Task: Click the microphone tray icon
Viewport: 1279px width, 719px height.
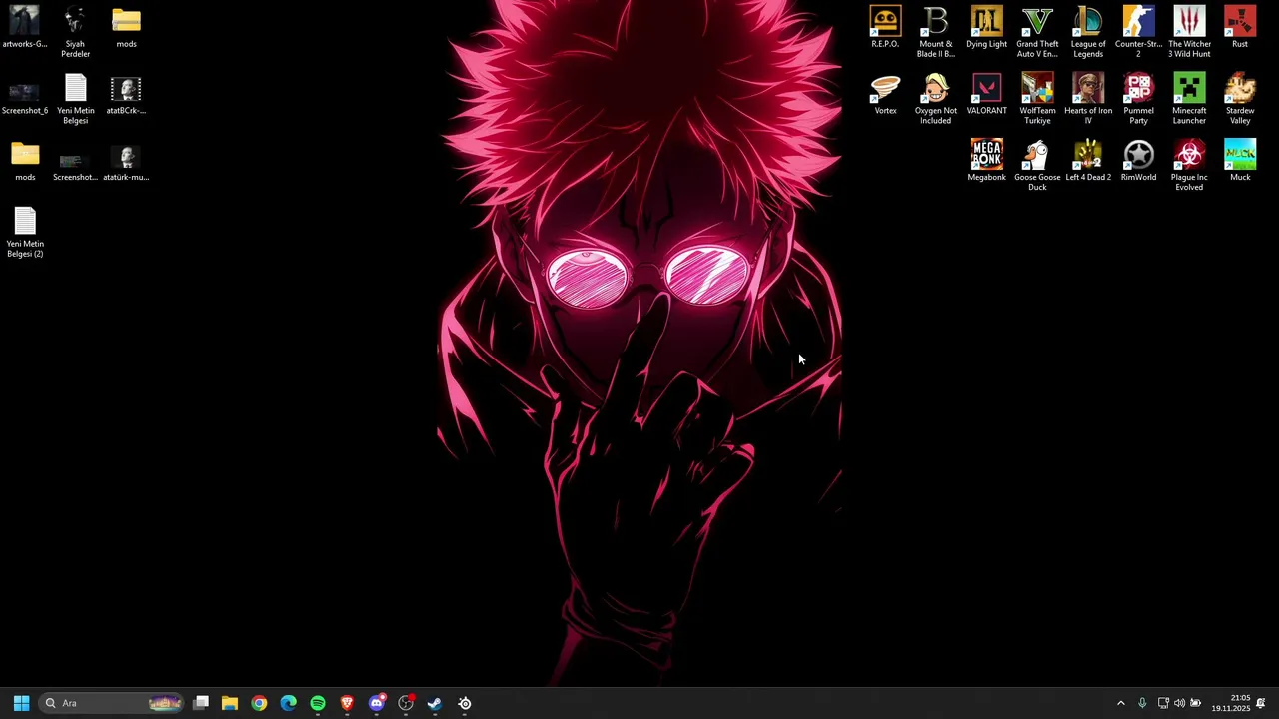Action: point(1142,703)
